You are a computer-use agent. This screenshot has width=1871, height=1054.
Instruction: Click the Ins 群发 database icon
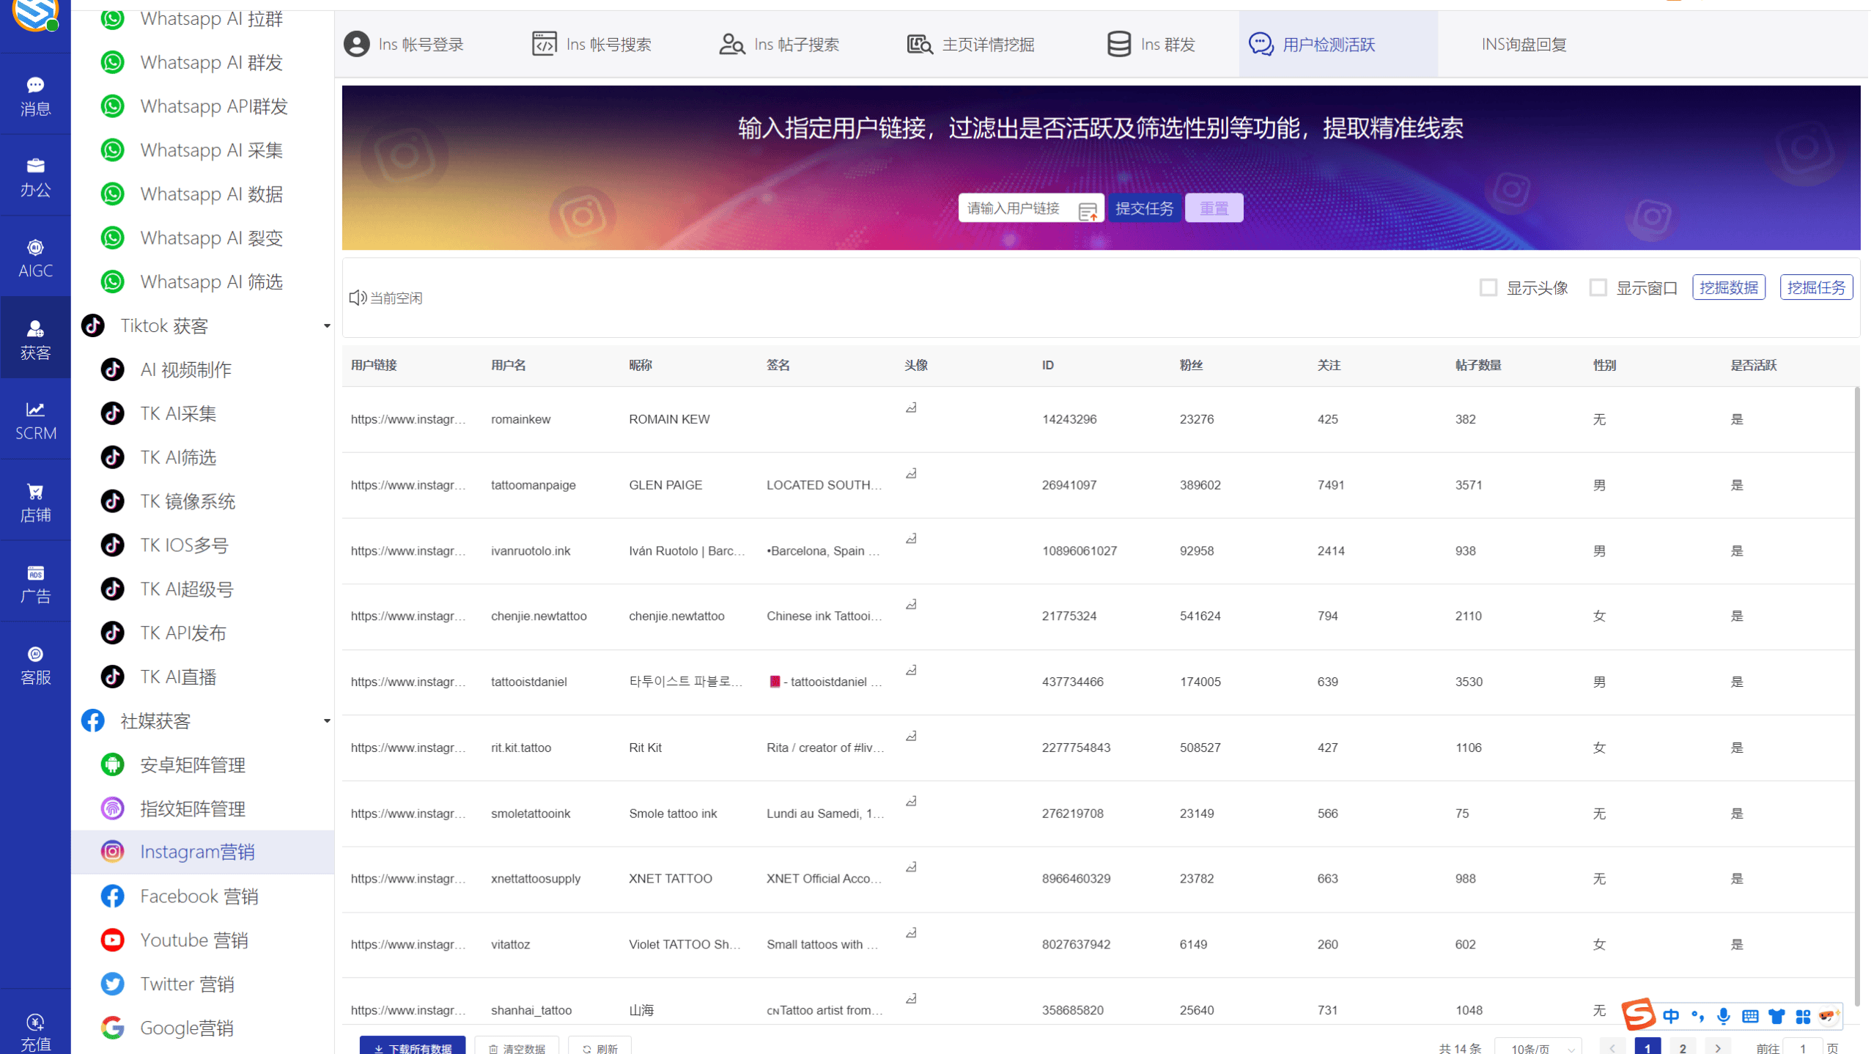[1119, 43]
